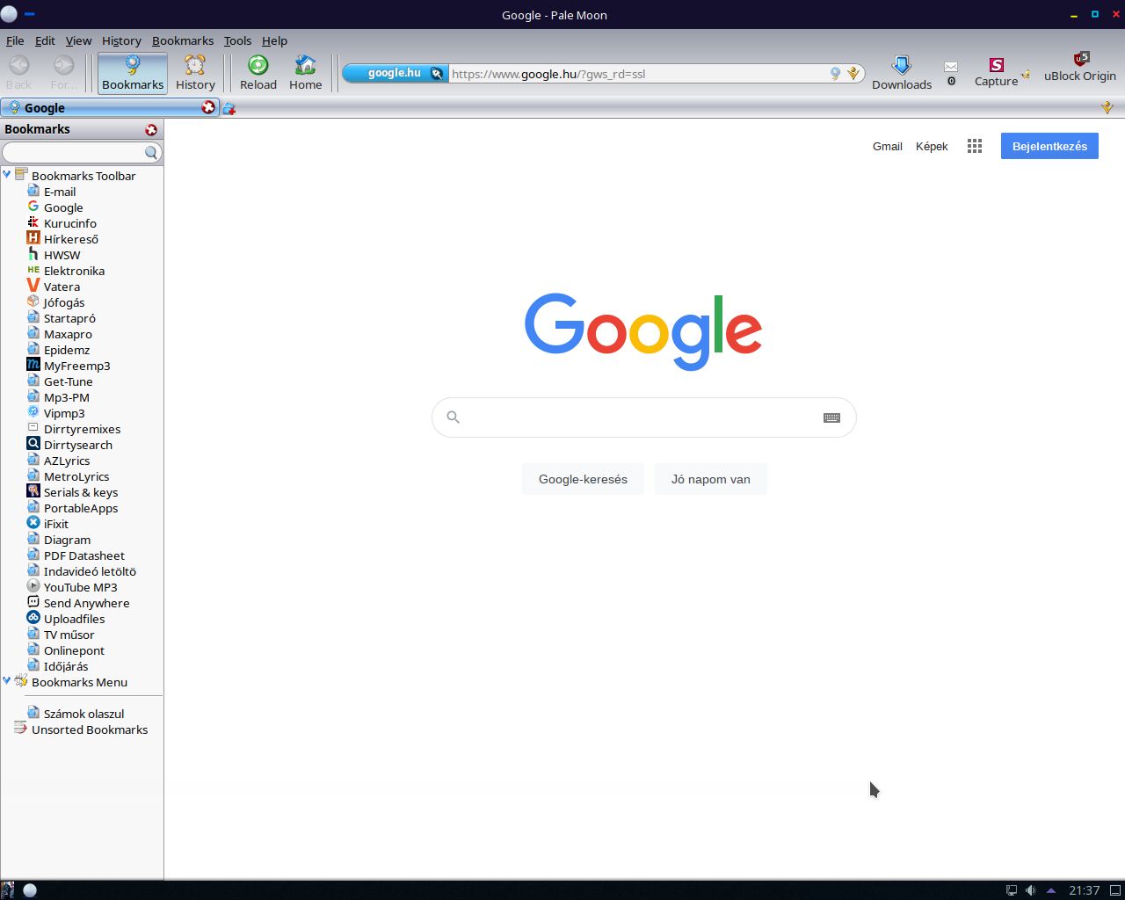The image size is (1125, 900).
Task: Open the History toolbar button
Action: click(195, 72)
